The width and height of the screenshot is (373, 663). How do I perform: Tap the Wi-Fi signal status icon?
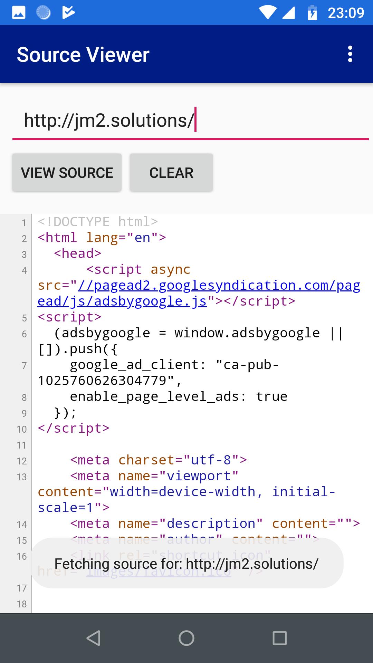pos(267,13)
